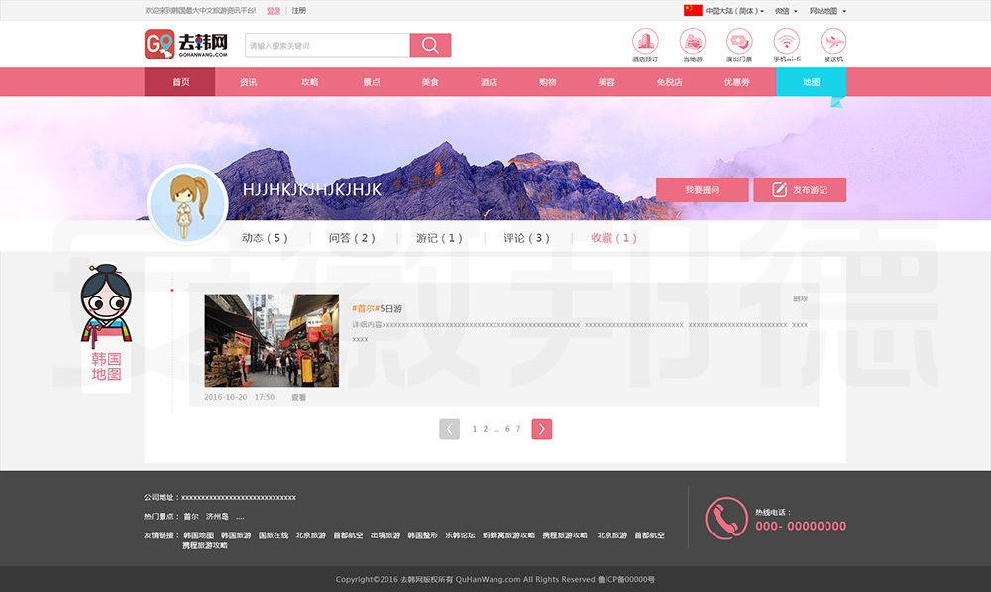Open the airport transfer (接送机) plane icon
The image size is (991, 592).
[833, 41]
